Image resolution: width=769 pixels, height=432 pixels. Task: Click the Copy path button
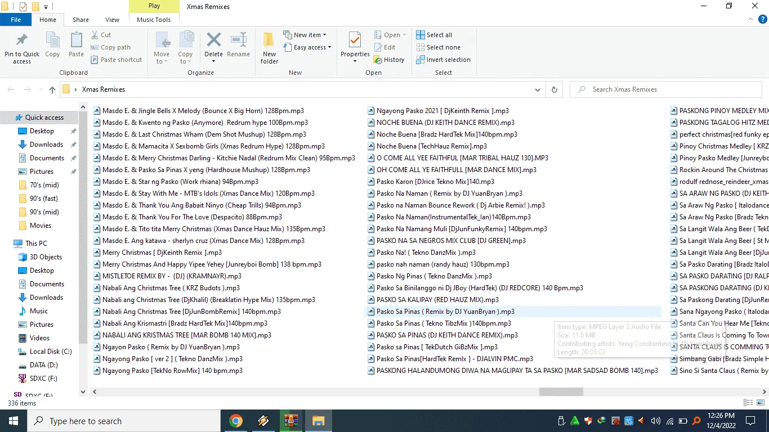(110, 47)
